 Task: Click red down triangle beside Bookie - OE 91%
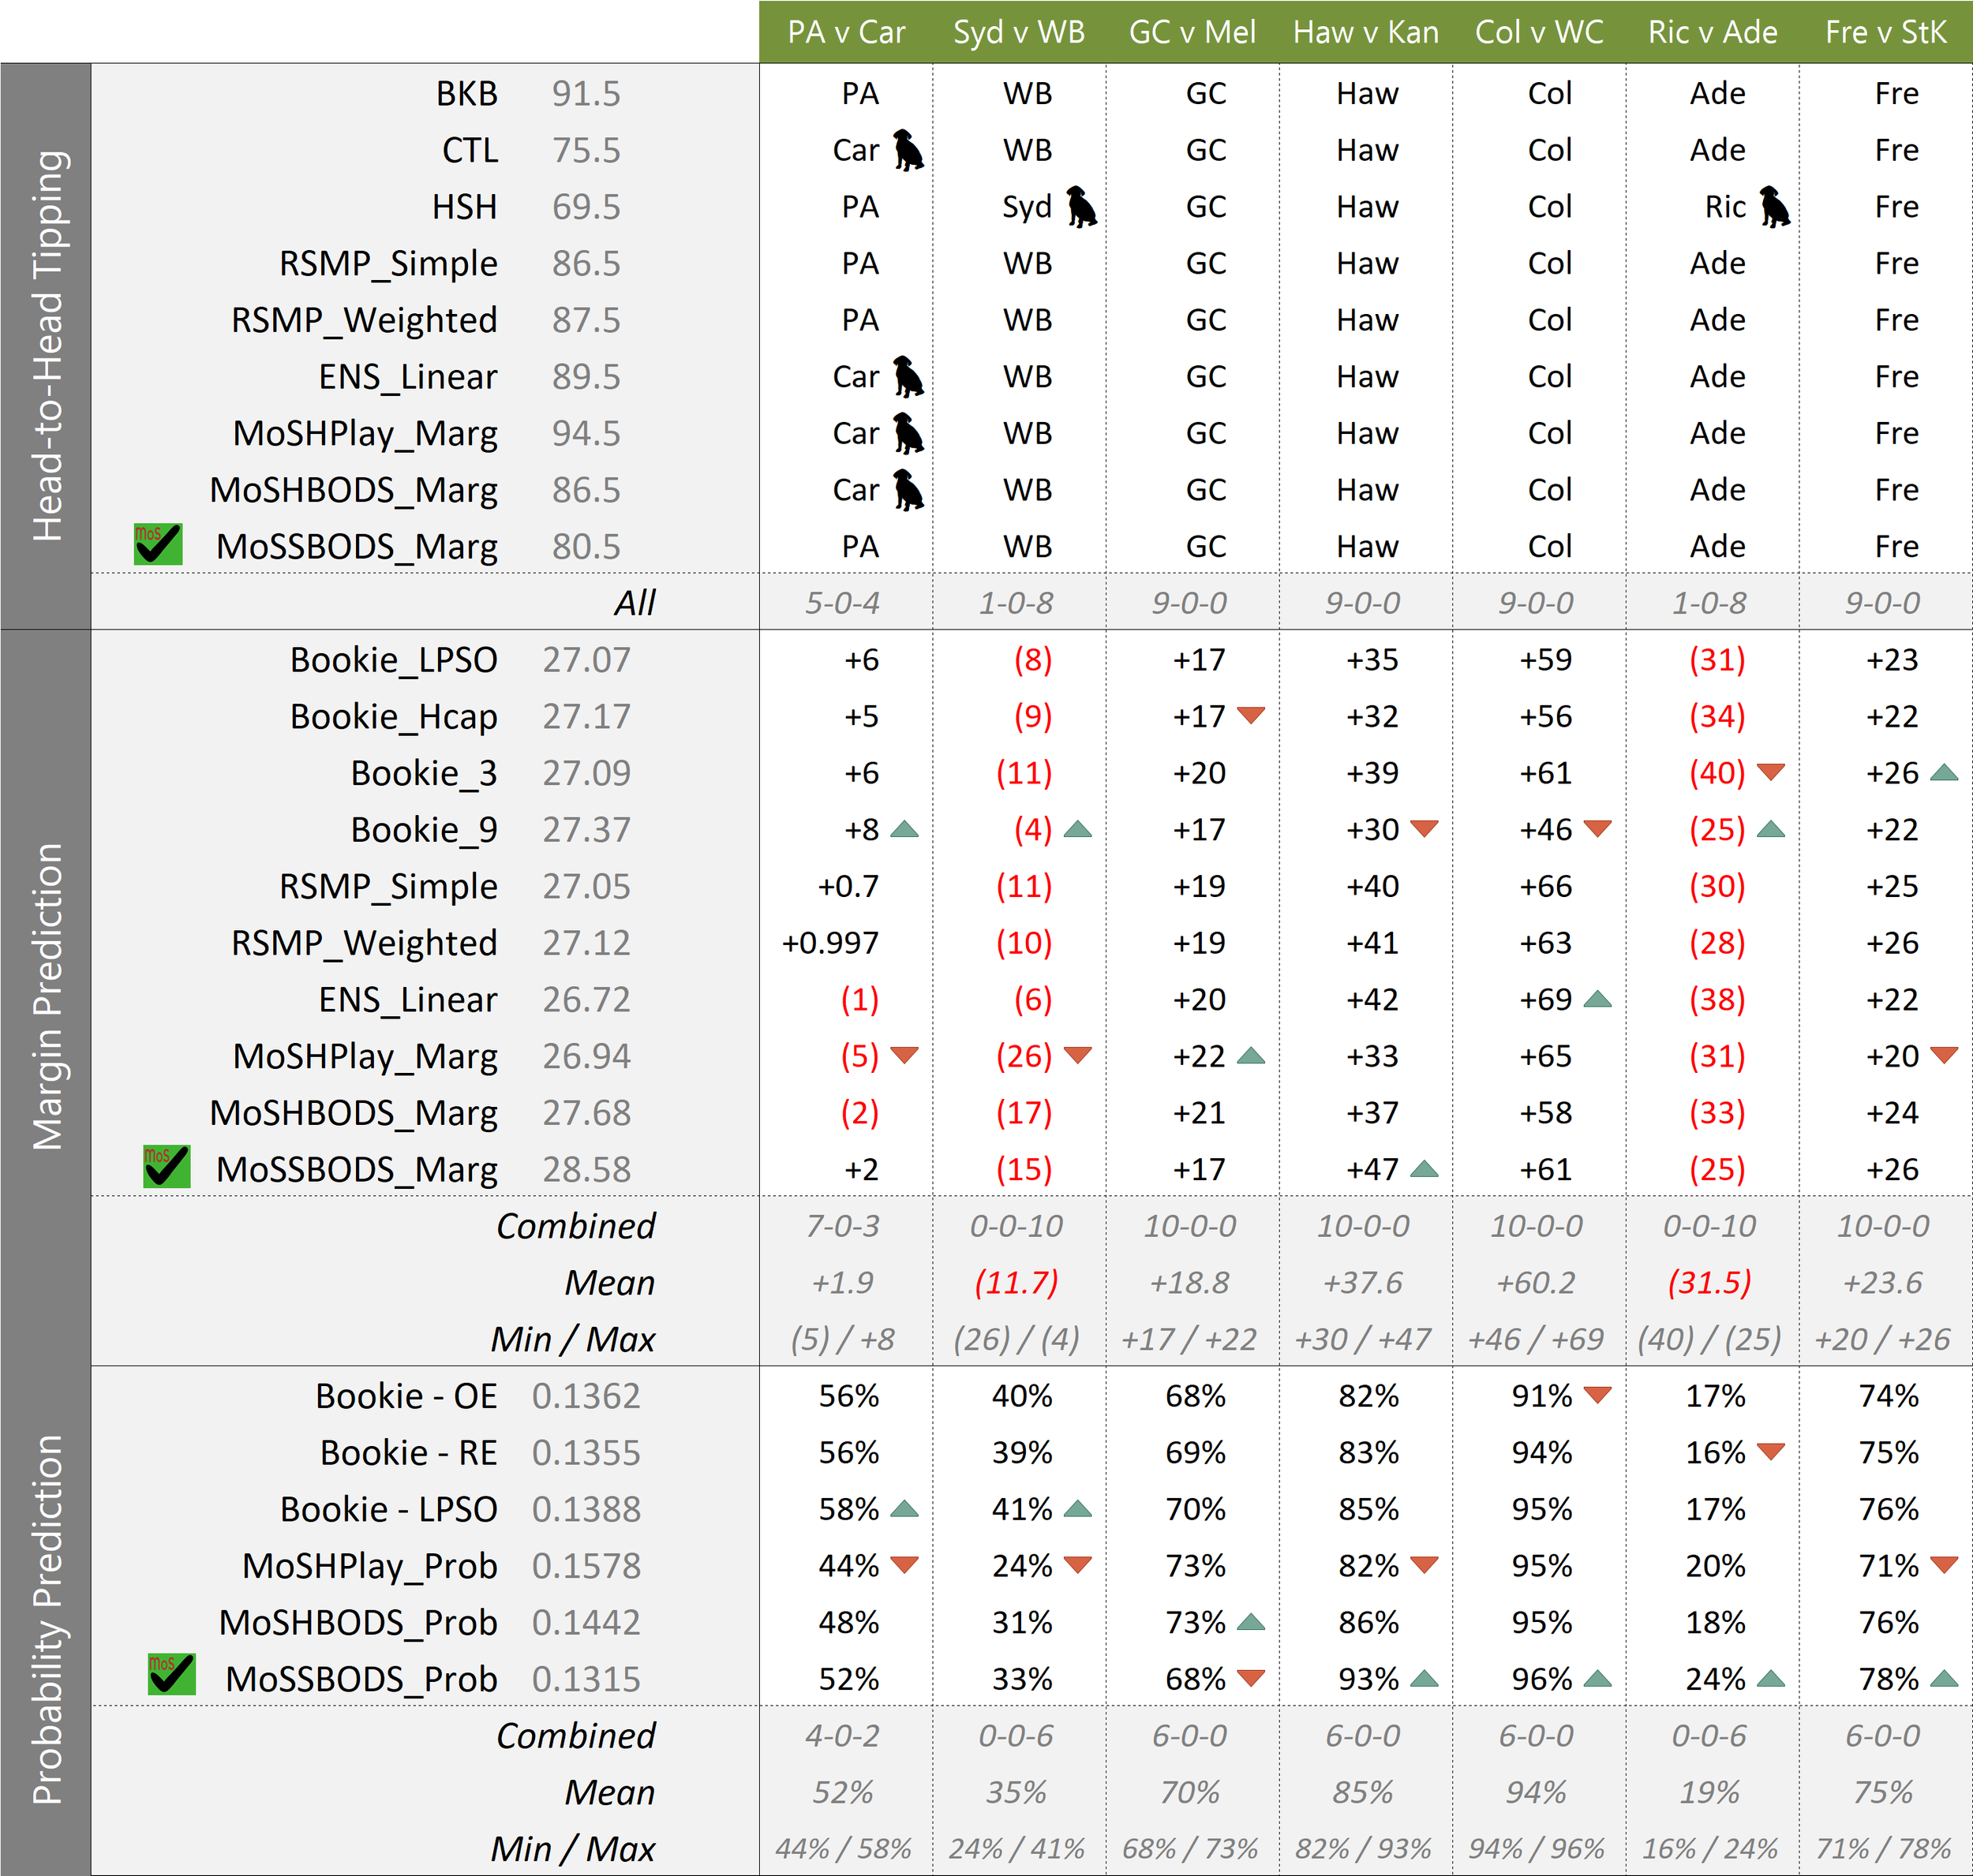coord(1598,1395)
